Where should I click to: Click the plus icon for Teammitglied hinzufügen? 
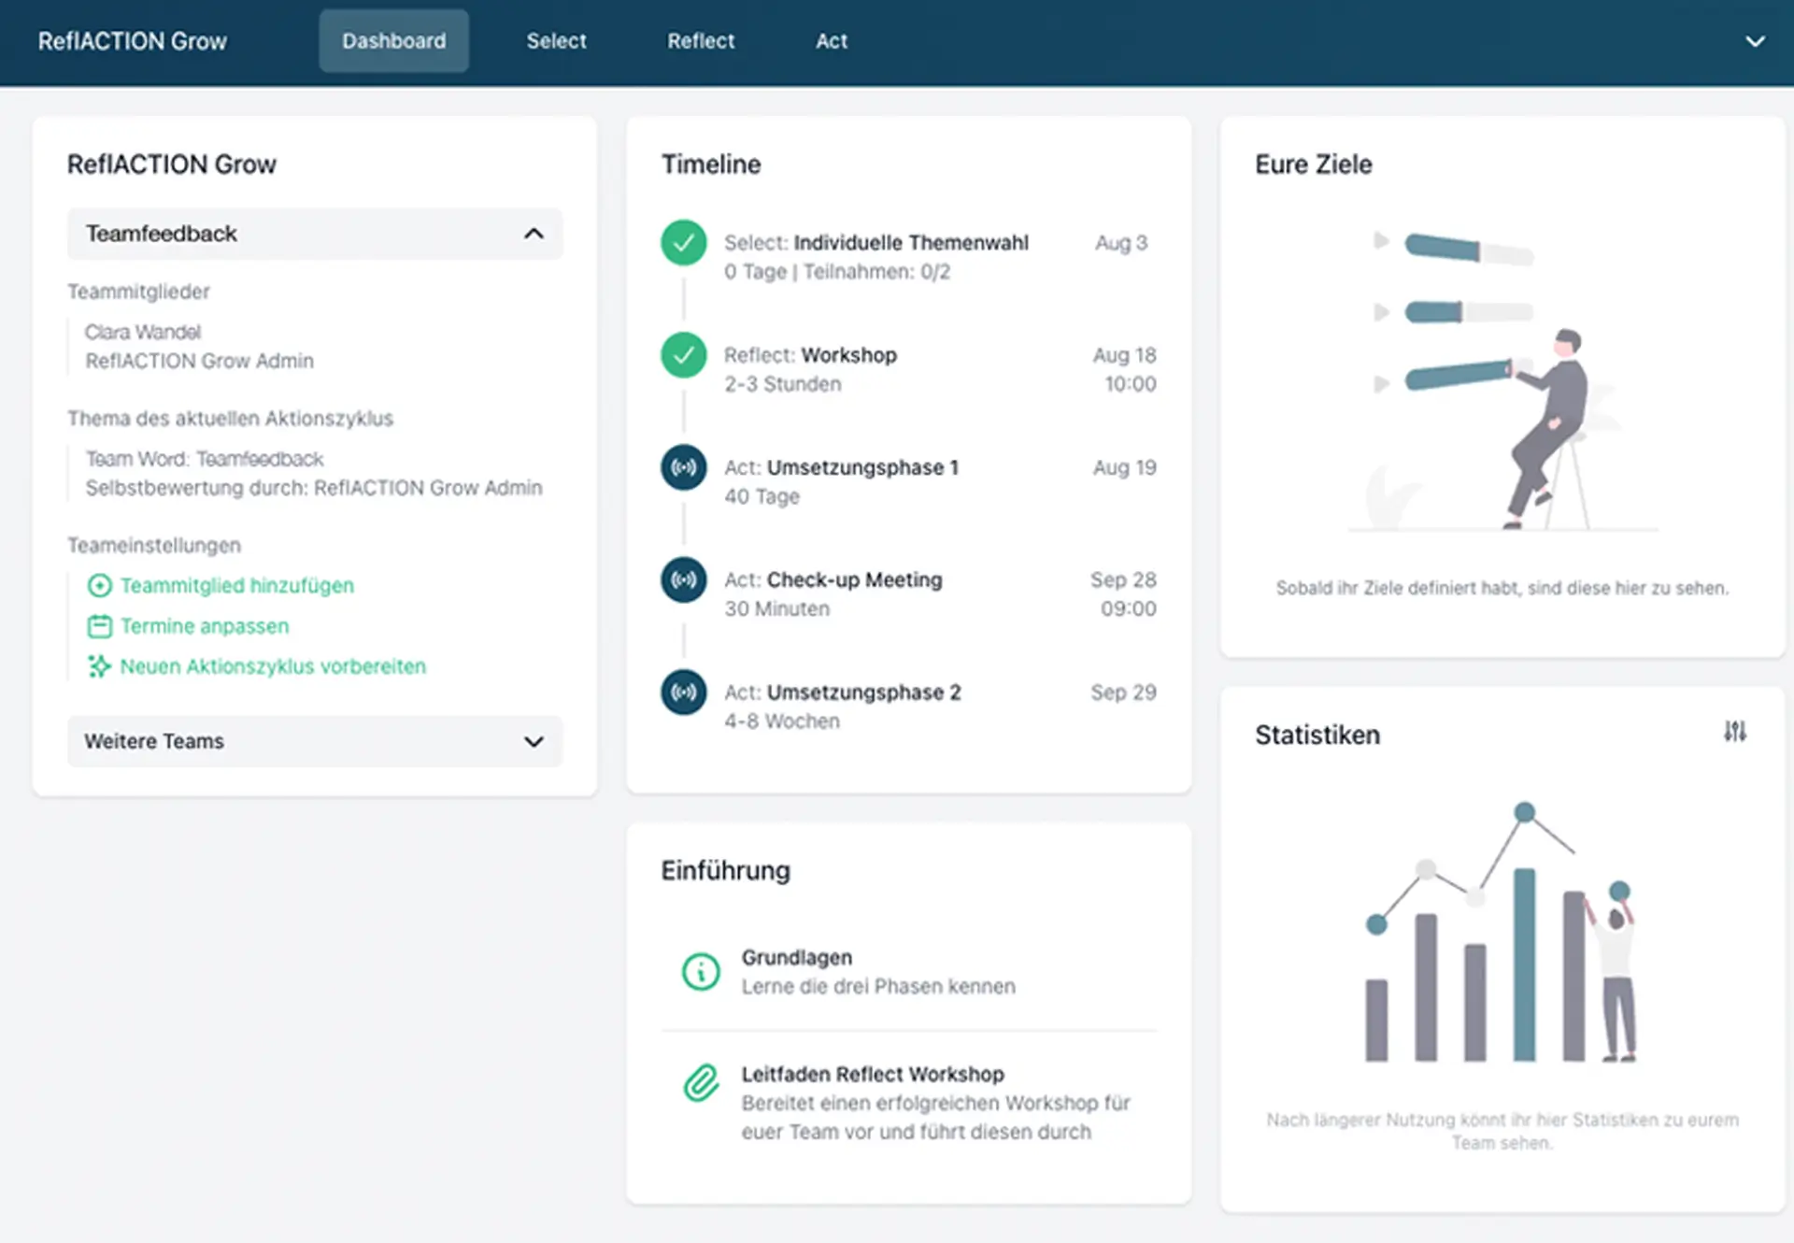tap(99, 586)
